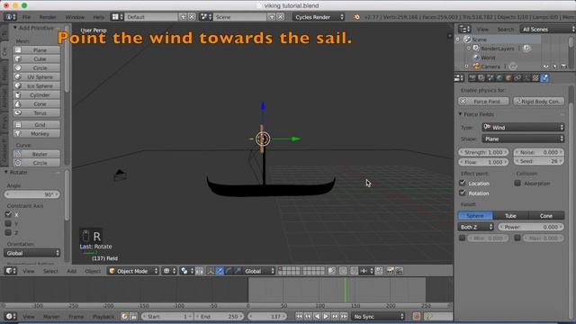Collapse the Add Primitive panel
The width and height of the screenshot is (576, 324).
pyautogui.click(x=14, y=28)
